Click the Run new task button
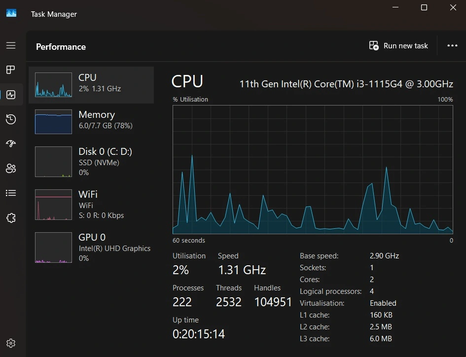The height and width of the screenshot is (357, 466). 398,46
